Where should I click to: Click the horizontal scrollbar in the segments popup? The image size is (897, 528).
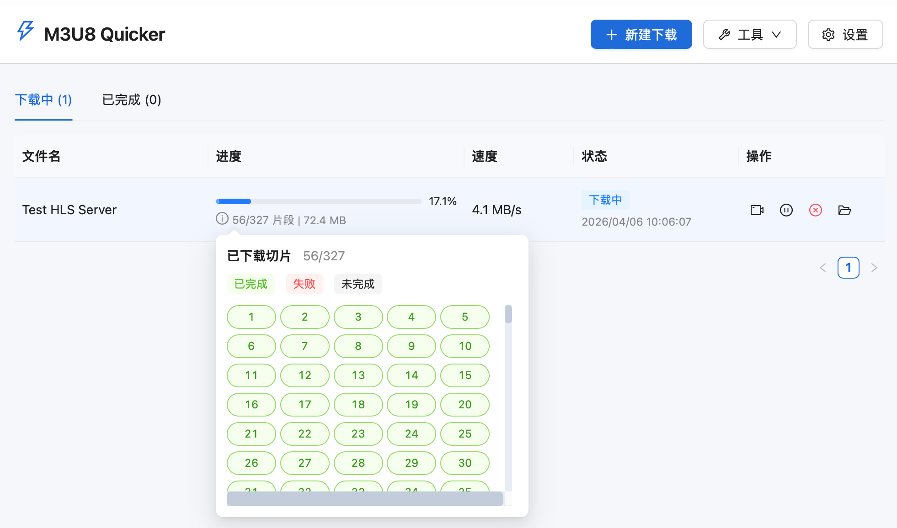[365, 499]
